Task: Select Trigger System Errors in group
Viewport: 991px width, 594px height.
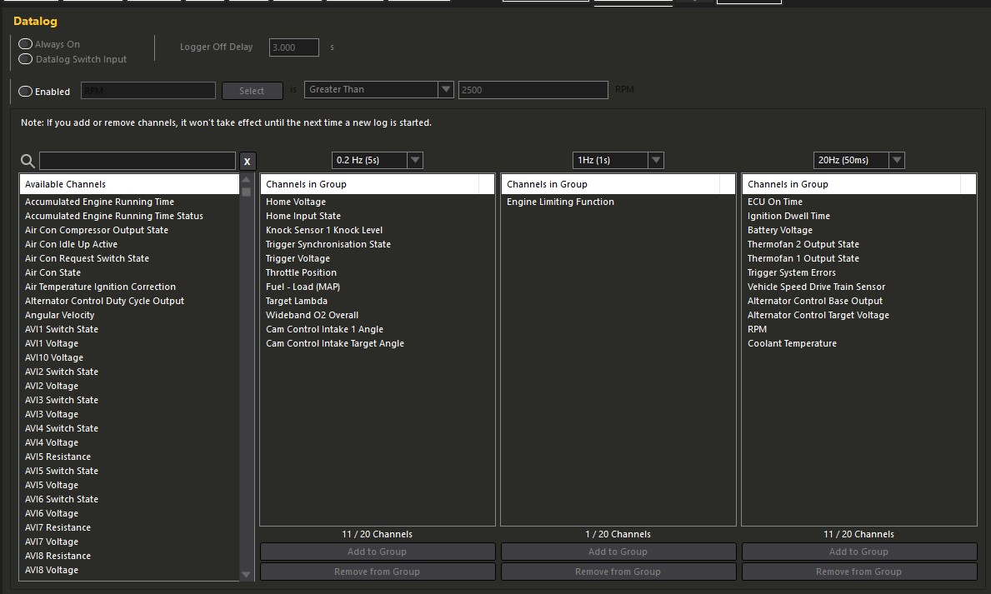Action: point(791,273)
